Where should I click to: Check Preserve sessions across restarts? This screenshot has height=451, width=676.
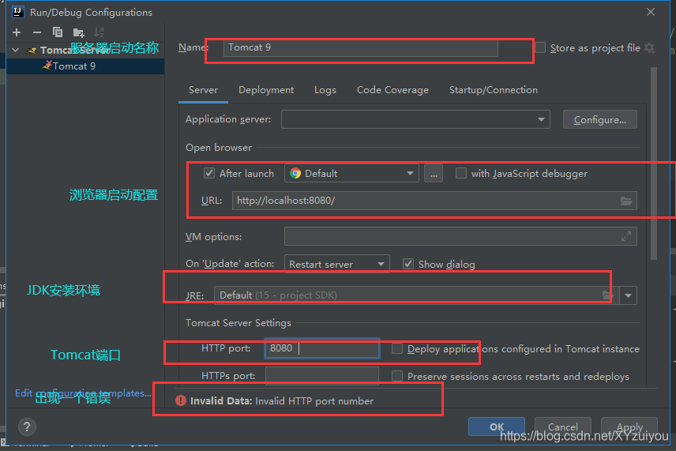397,376
